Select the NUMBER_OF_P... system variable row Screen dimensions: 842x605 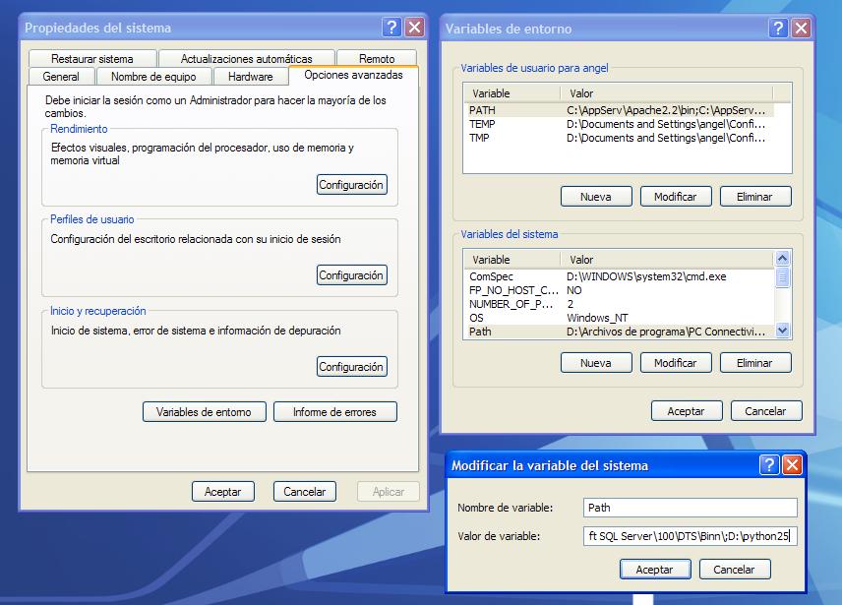pos(620,304)
